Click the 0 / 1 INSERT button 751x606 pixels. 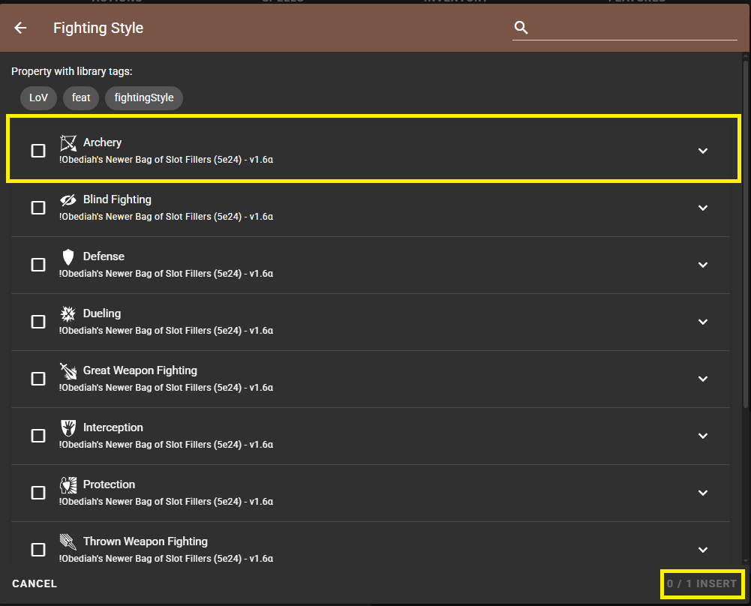[x=701, y=583]
